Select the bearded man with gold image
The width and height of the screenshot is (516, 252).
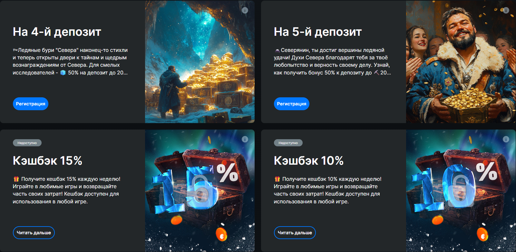(x=461, y=62)
